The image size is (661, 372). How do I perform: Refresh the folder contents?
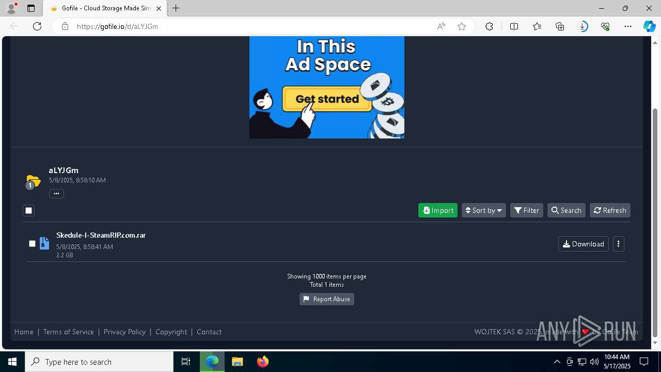(x=610, y=210)
